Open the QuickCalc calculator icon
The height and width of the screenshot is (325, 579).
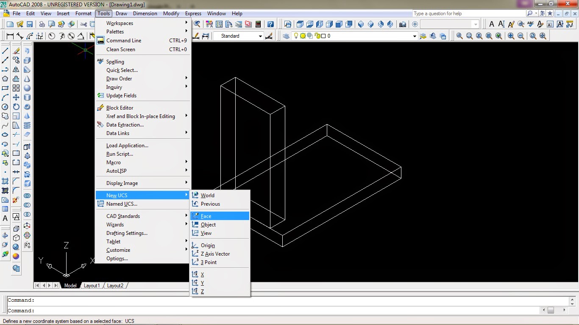258,24
